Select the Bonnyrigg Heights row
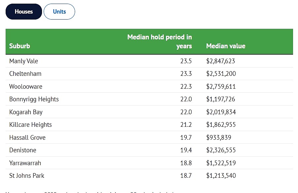The height and width of the screenshot is (193, 298). pyautogui.click(x=149, y=99)
